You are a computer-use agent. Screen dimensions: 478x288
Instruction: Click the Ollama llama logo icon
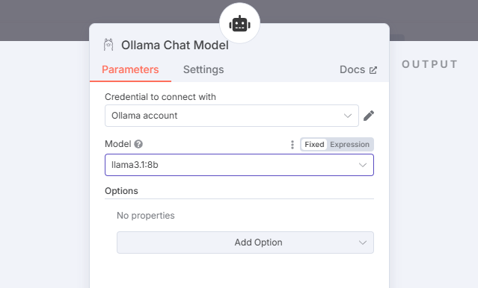tap(108, 45)
